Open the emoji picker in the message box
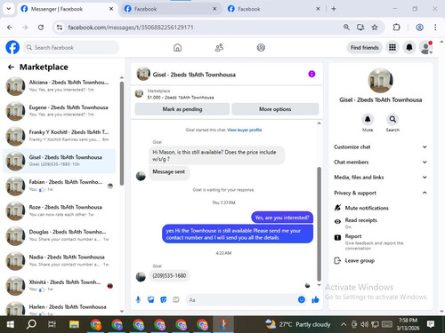The height and width of the screenshot is (333, 445). click(x=302, y=299)
